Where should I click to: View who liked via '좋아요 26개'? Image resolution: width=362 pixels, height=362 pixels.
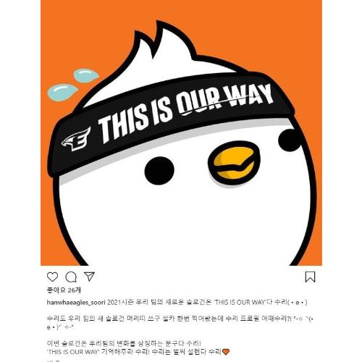pyautogui.click(x=64, y=290)
